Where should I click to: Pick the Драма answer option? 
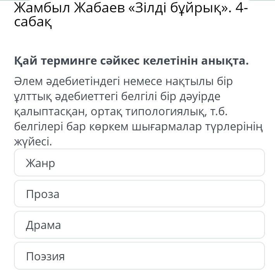pos(139,225)
